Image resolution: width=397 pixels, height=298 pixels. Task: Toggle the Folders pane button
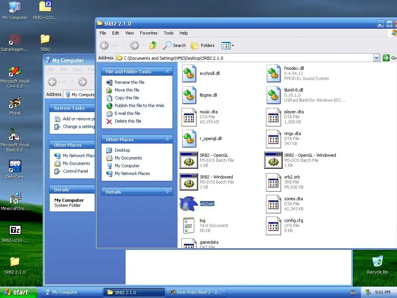coord(202,46)
